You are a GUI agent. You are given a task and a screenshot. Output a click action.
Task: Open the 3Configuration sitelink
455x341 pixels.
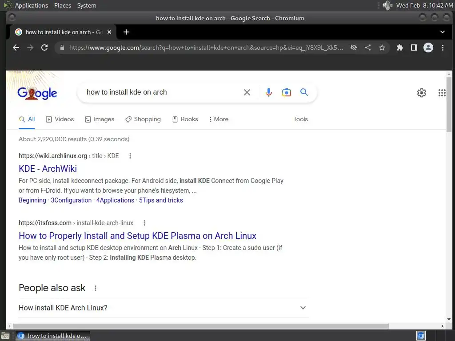tap(71, 200)
